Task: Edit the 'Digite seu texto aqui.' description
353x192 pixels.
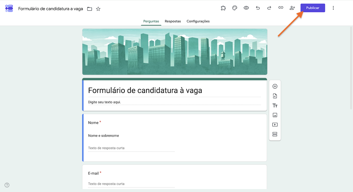Action: click(174, 102)
